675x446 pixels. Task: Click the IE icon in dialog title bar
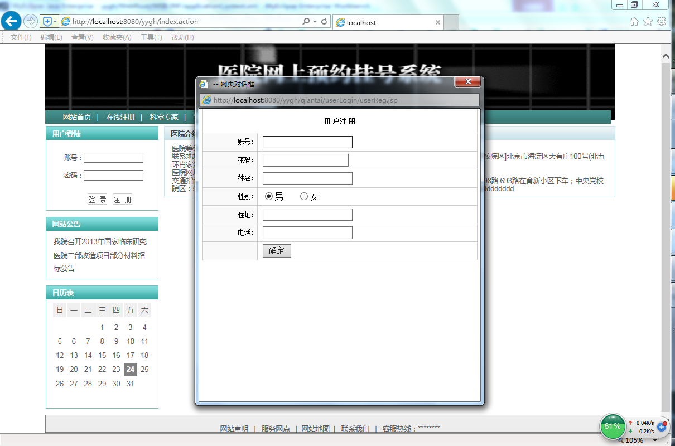pos(204,84)
